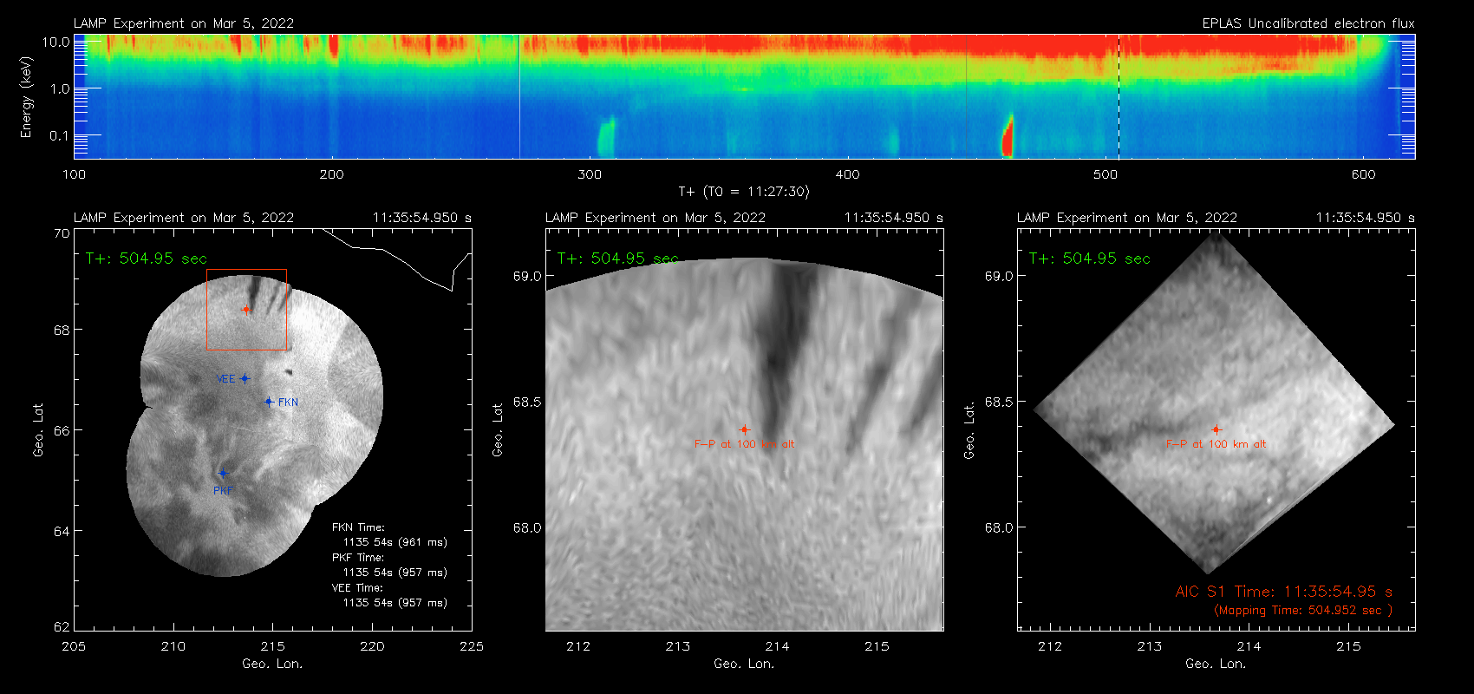Select the PKF station marker on left map
Image resolution: width=1474 pixels, height=694 pixels.
click(x=223, y=473)
